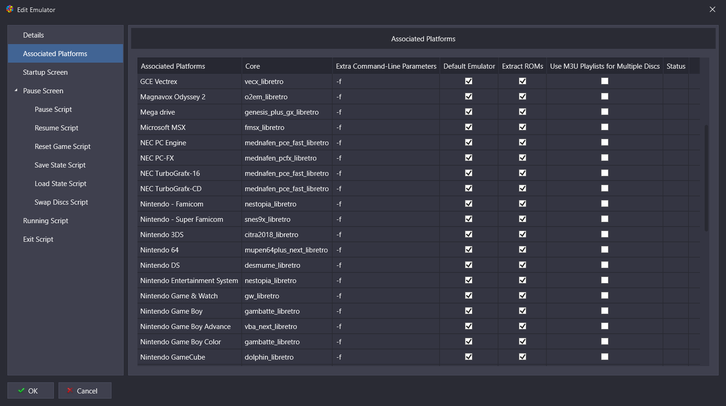This screenshot has width=726, height=406.
Task: Uncheck Extract ROMs for Nintendo 64
Action: [523, 250]
